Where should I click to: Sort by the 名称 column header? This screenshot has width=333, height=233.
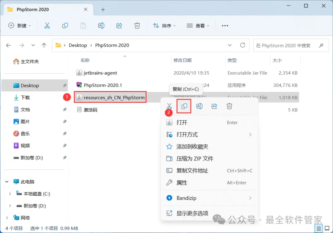85,60
